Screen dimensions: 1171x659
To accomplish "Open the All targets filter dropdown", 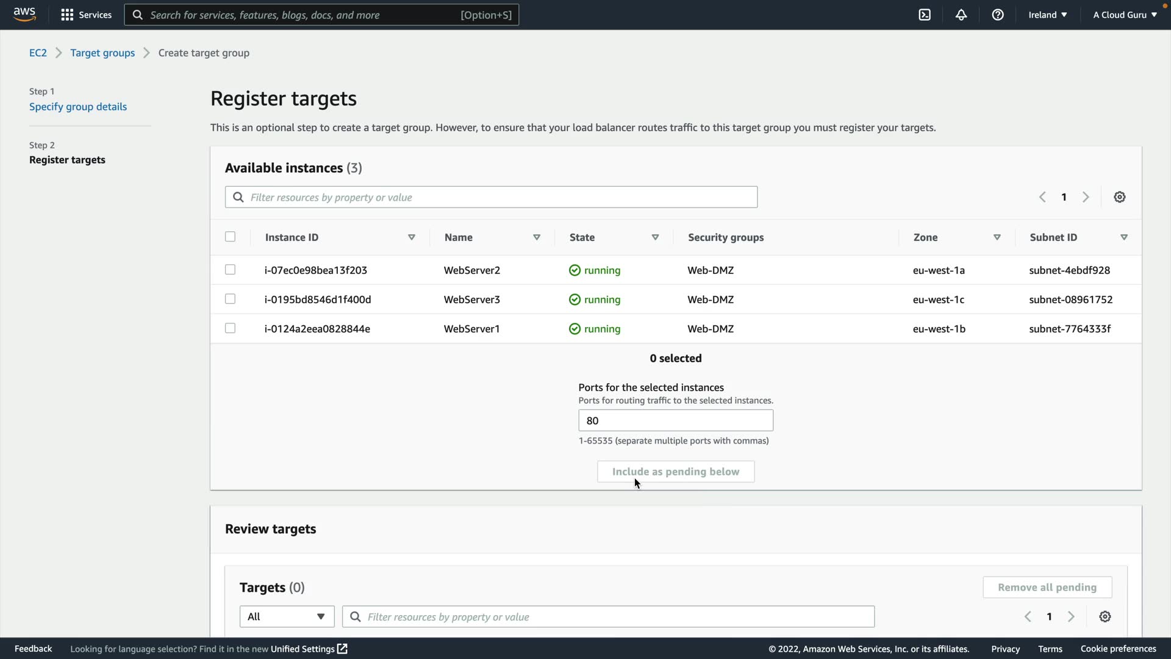I will click(287, 617).
